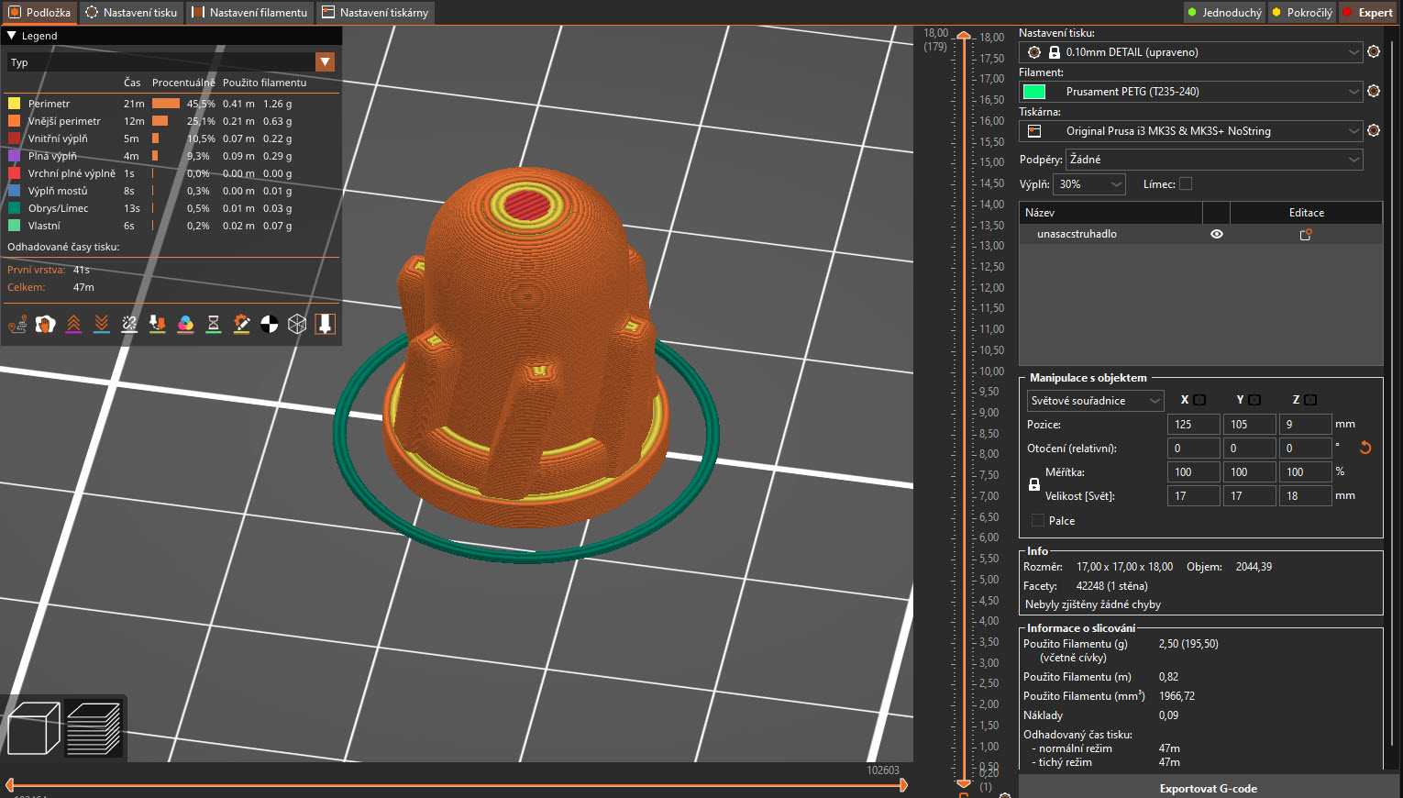Click left thumb of horizontal move slider
This screenshot has height=798, width=1403.
click(9, 785)
